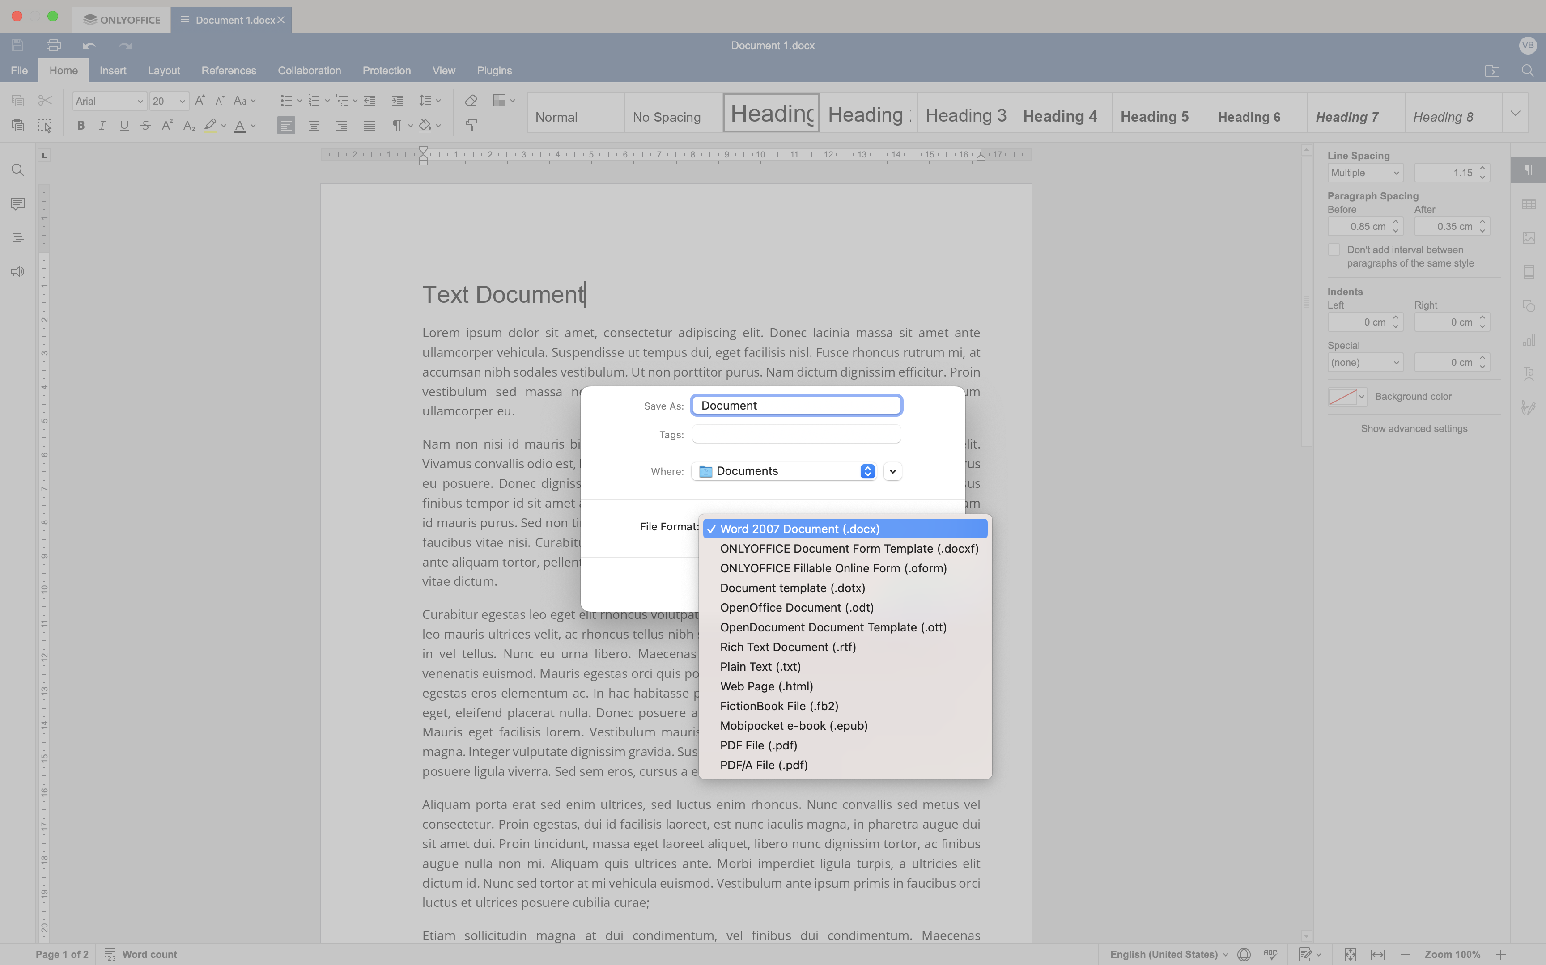This screenshot has width=1546, height=965.
Task: Click the Numbered list icon
Action: coord(315,101)
